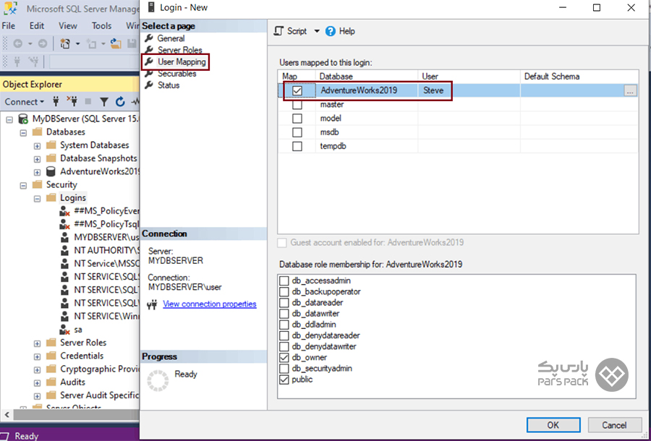Select the General page
The width and height of the screenshot is (651, 441).
click(171, 38)
